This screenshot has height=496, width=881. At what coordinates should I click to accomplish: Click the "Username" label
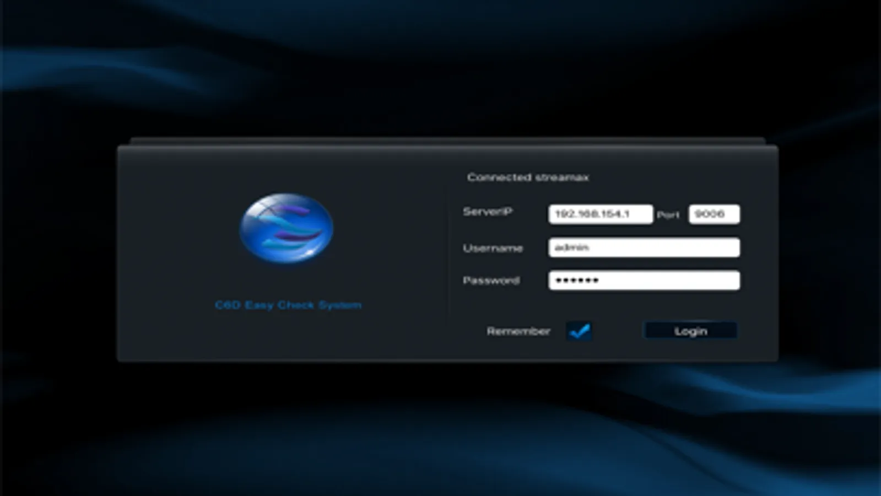pos(493,248)
